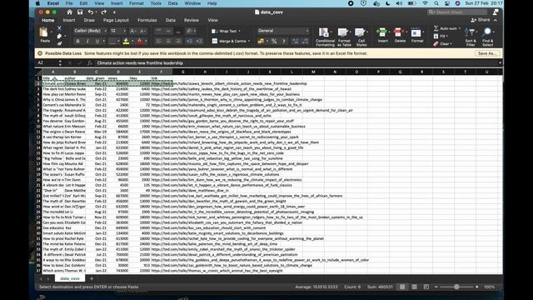Redo the last action
The height and width of the screenshot is (300, 533).
tap(103, 12)
